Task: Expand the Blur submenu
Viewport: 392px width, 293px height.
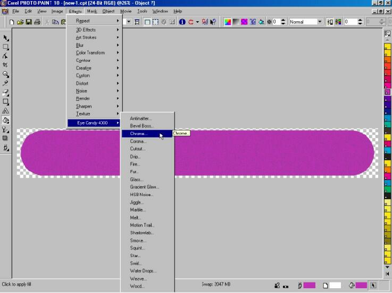Action: (94, 45)
